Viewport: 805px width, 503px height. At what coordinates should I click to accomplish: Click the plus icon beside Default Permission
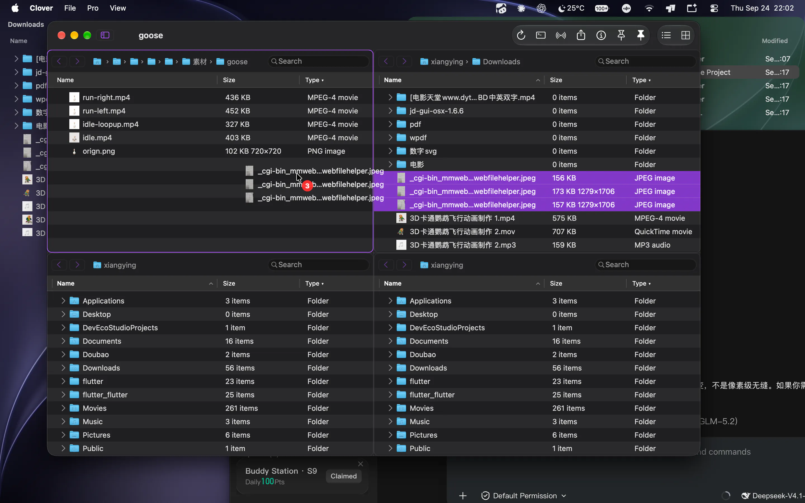(x=463, y=496)
